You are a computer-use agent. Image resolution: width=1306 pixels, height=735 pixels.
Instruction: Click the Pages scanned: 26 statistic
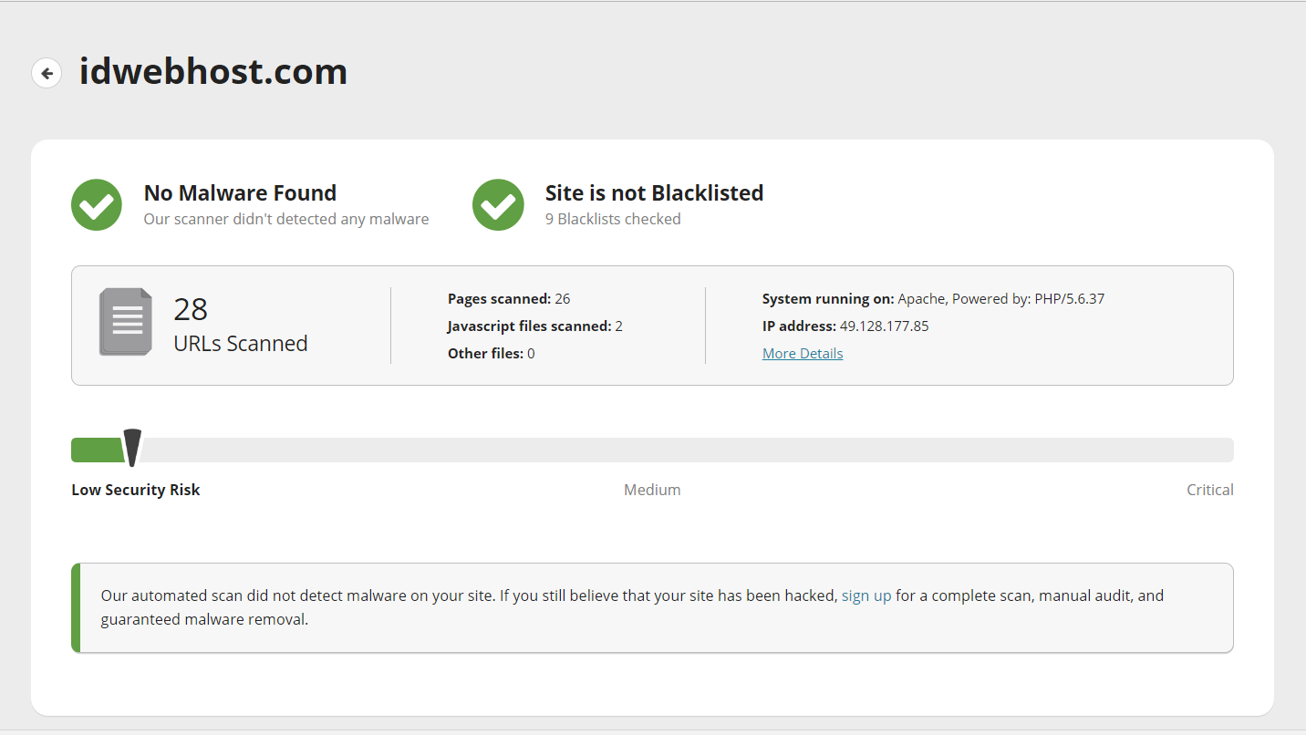(x=508, y=298)
